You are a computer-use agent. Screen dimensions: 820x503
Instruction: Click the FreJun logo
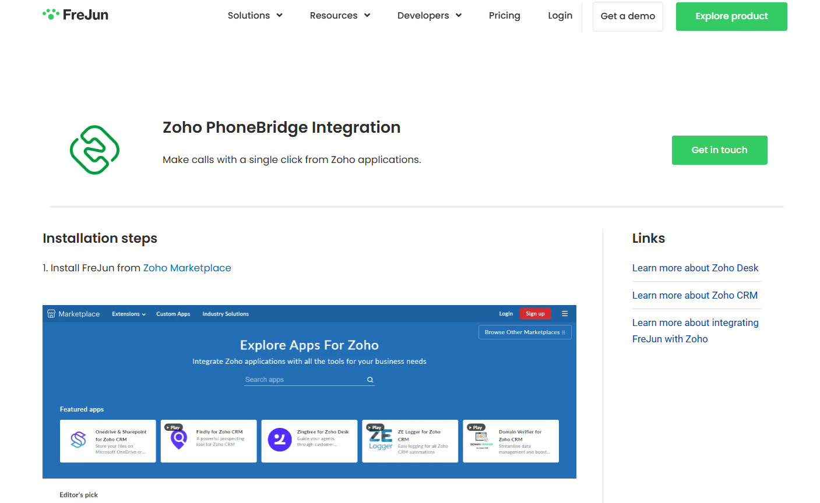pos(75,15)
